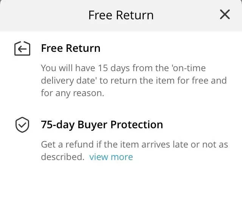
Task: Open the 'view more' link
Action: coord(111,157)
